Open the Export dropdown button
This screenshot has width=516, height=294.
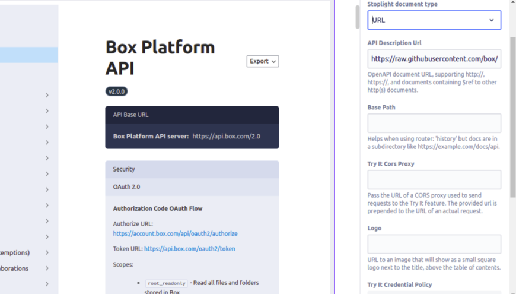click(262, 61)
